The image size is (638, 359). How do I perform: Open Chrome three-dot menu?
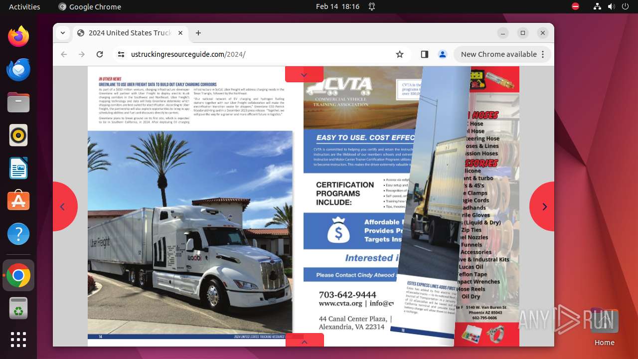[543, 54]
